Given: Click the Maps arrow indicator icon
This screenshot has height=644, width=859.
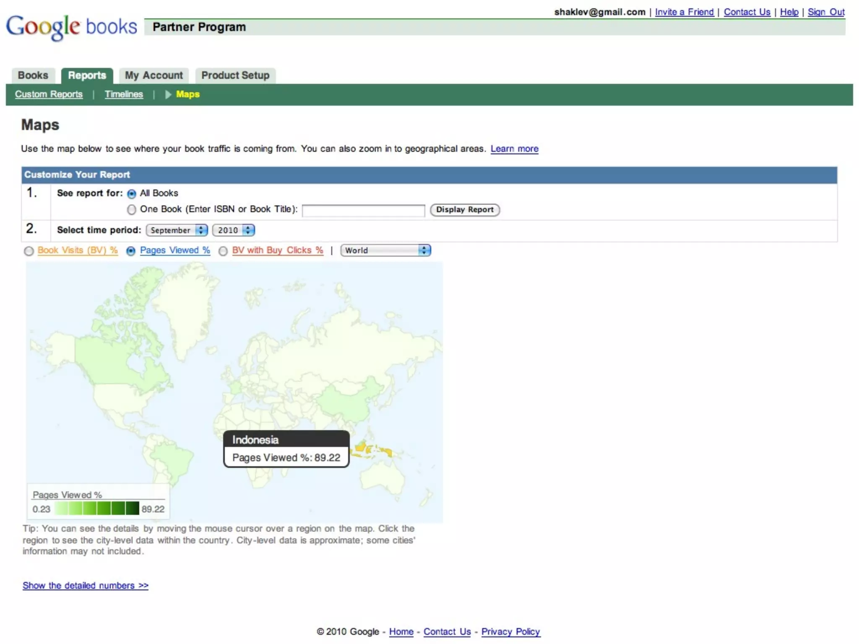Looking at the screenshot, I should point(168,94).
